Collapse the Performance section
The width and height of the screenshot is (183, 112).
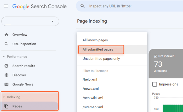[4, 57]
